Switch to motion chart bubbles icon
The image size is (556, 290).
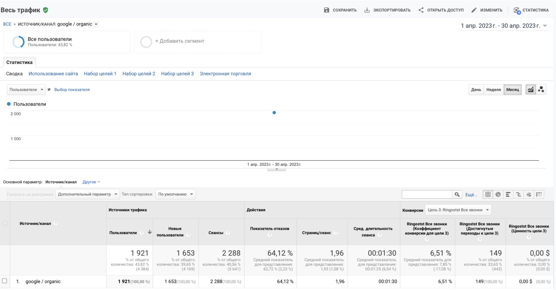coord(541,90)
